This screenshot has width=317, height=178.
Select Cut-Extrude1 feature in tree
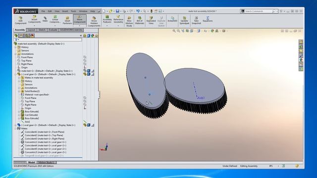(x=30, y=115)
